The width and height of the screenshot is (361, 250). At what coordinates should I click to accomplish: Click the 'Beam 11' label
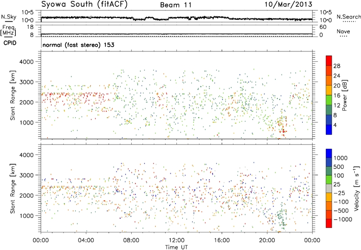[176, 5]
